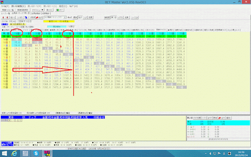
Task: Click the cyan 芝2400m label
Action: [56, 27]
